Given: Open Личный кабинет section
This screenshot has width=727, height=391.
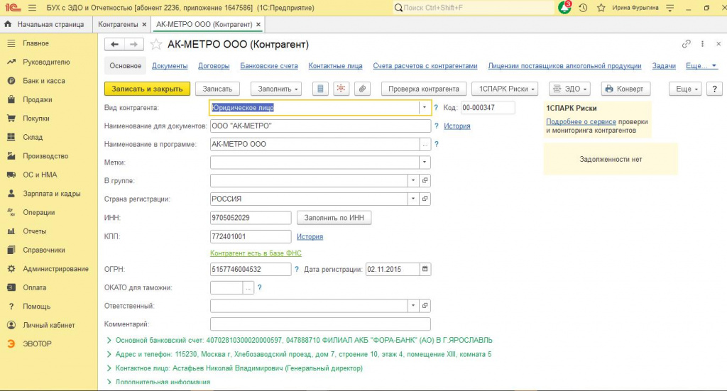Looking at the screenshot, I should pyautogui.click(x=49, y=325).
